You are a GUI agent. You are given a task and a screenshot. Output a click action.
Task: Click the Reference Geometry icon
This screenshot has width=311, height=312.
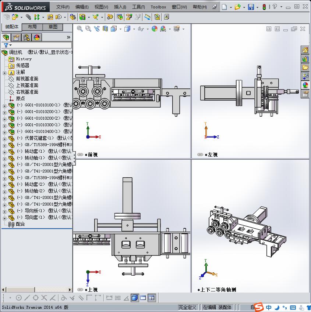coord(96,17)
